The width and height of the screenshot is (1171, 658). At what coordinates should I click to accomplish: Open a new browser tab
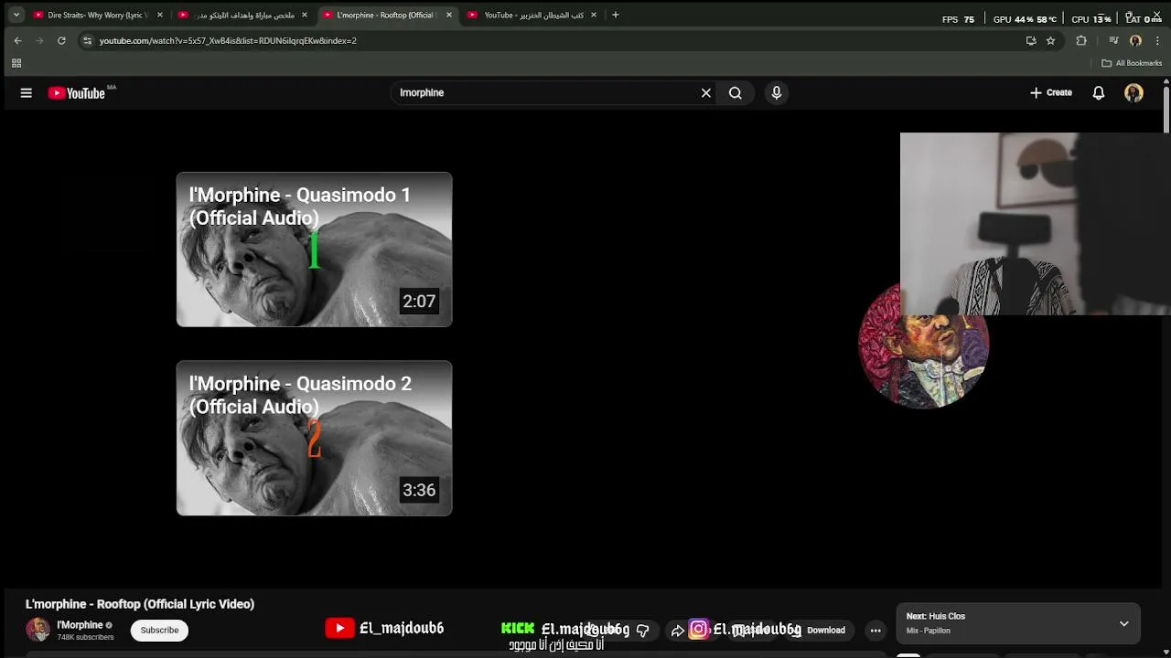pyautogui.click(x=615, y=15)
